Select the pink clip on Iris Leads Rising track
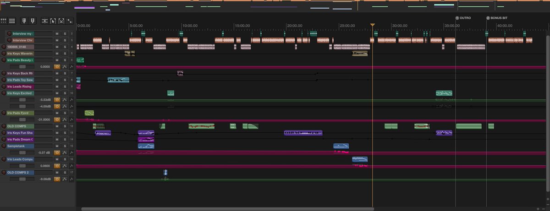The image size is (550, 211). tap(78, 87)
